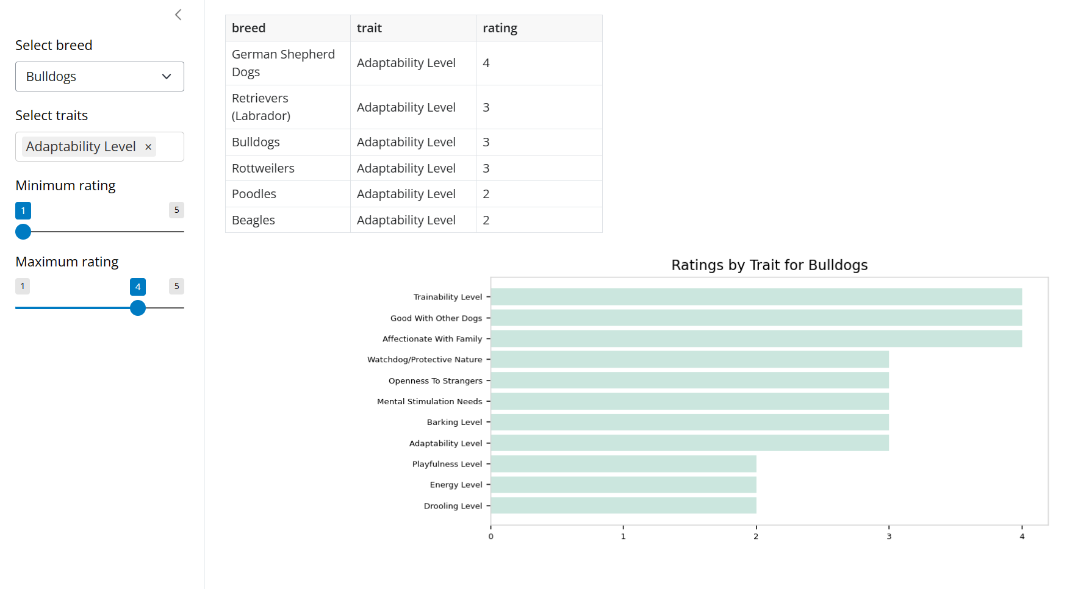Click the Maximum rating slider handle
This screenshot has width=1078, height=589.
[x=138, y=308]
